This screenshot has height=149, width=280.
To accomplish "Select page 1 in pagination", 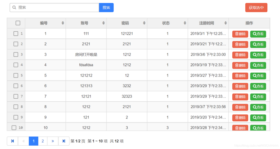I will tap(34, 141).
